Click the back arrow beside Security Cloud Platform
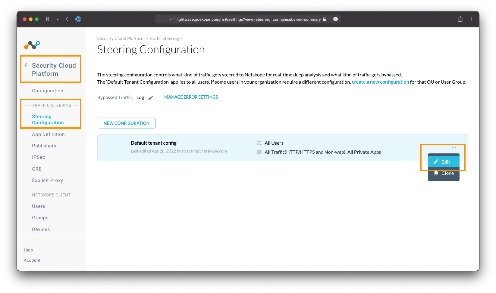The height and width of the screenshot is (293, 496). click(x=27, y=65)
